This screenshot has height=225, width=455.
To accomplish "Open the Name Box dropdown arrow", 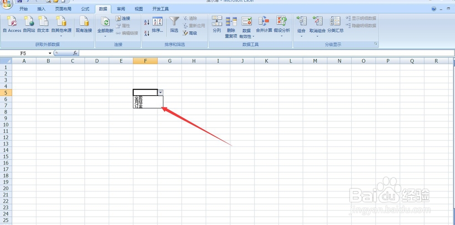I will click(50, 53).
